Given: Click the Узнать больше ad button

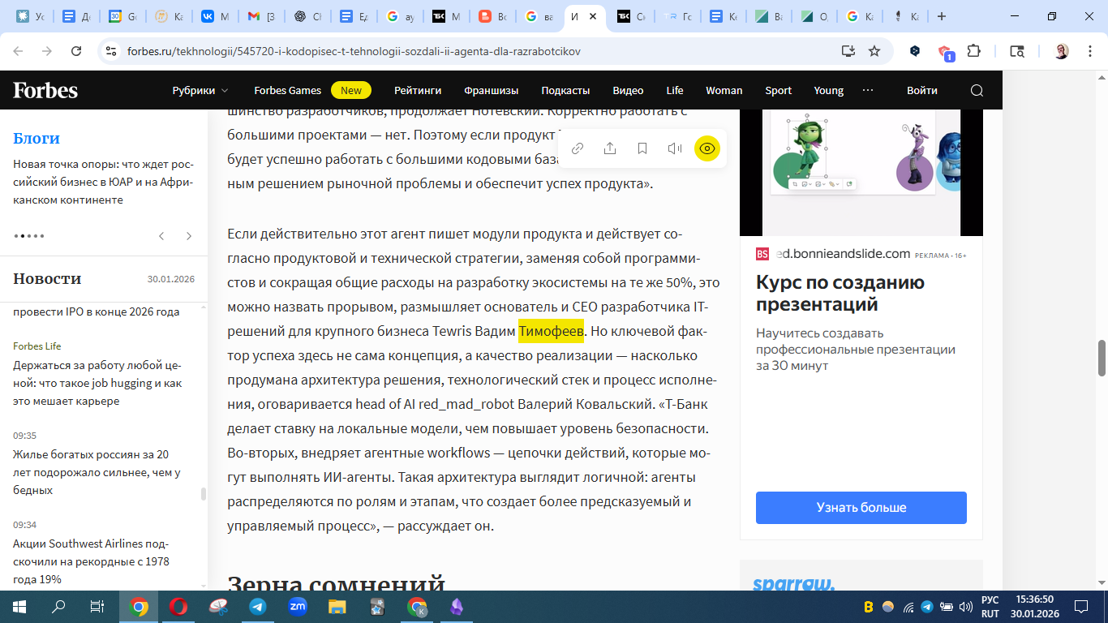Looking at the screenshot, I should (861, 508).
